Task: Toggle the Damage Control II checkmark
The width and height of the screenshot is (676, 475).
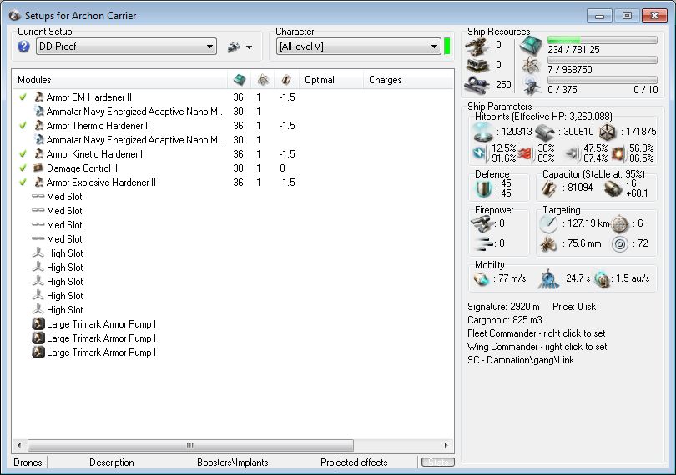Action: point(23,168)
